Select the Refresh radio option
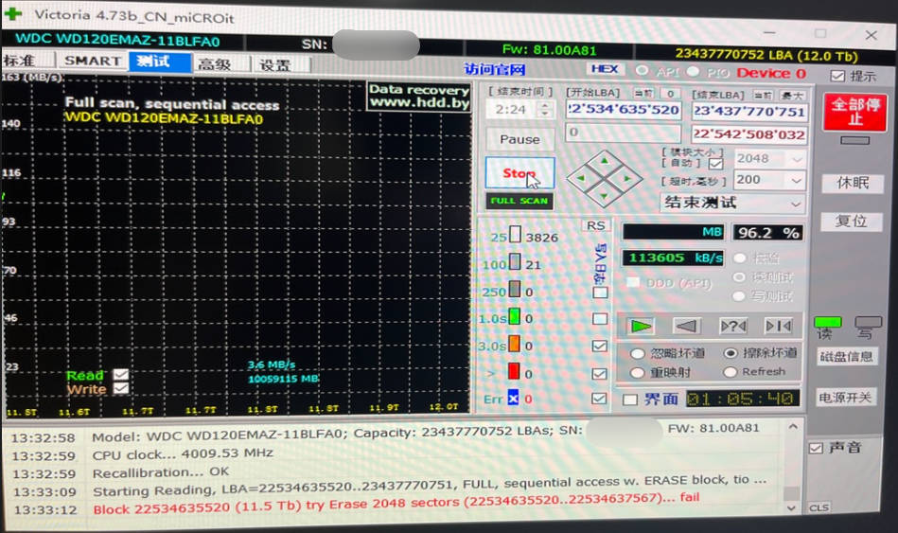The image size is (898, 533). pos(730,372)
